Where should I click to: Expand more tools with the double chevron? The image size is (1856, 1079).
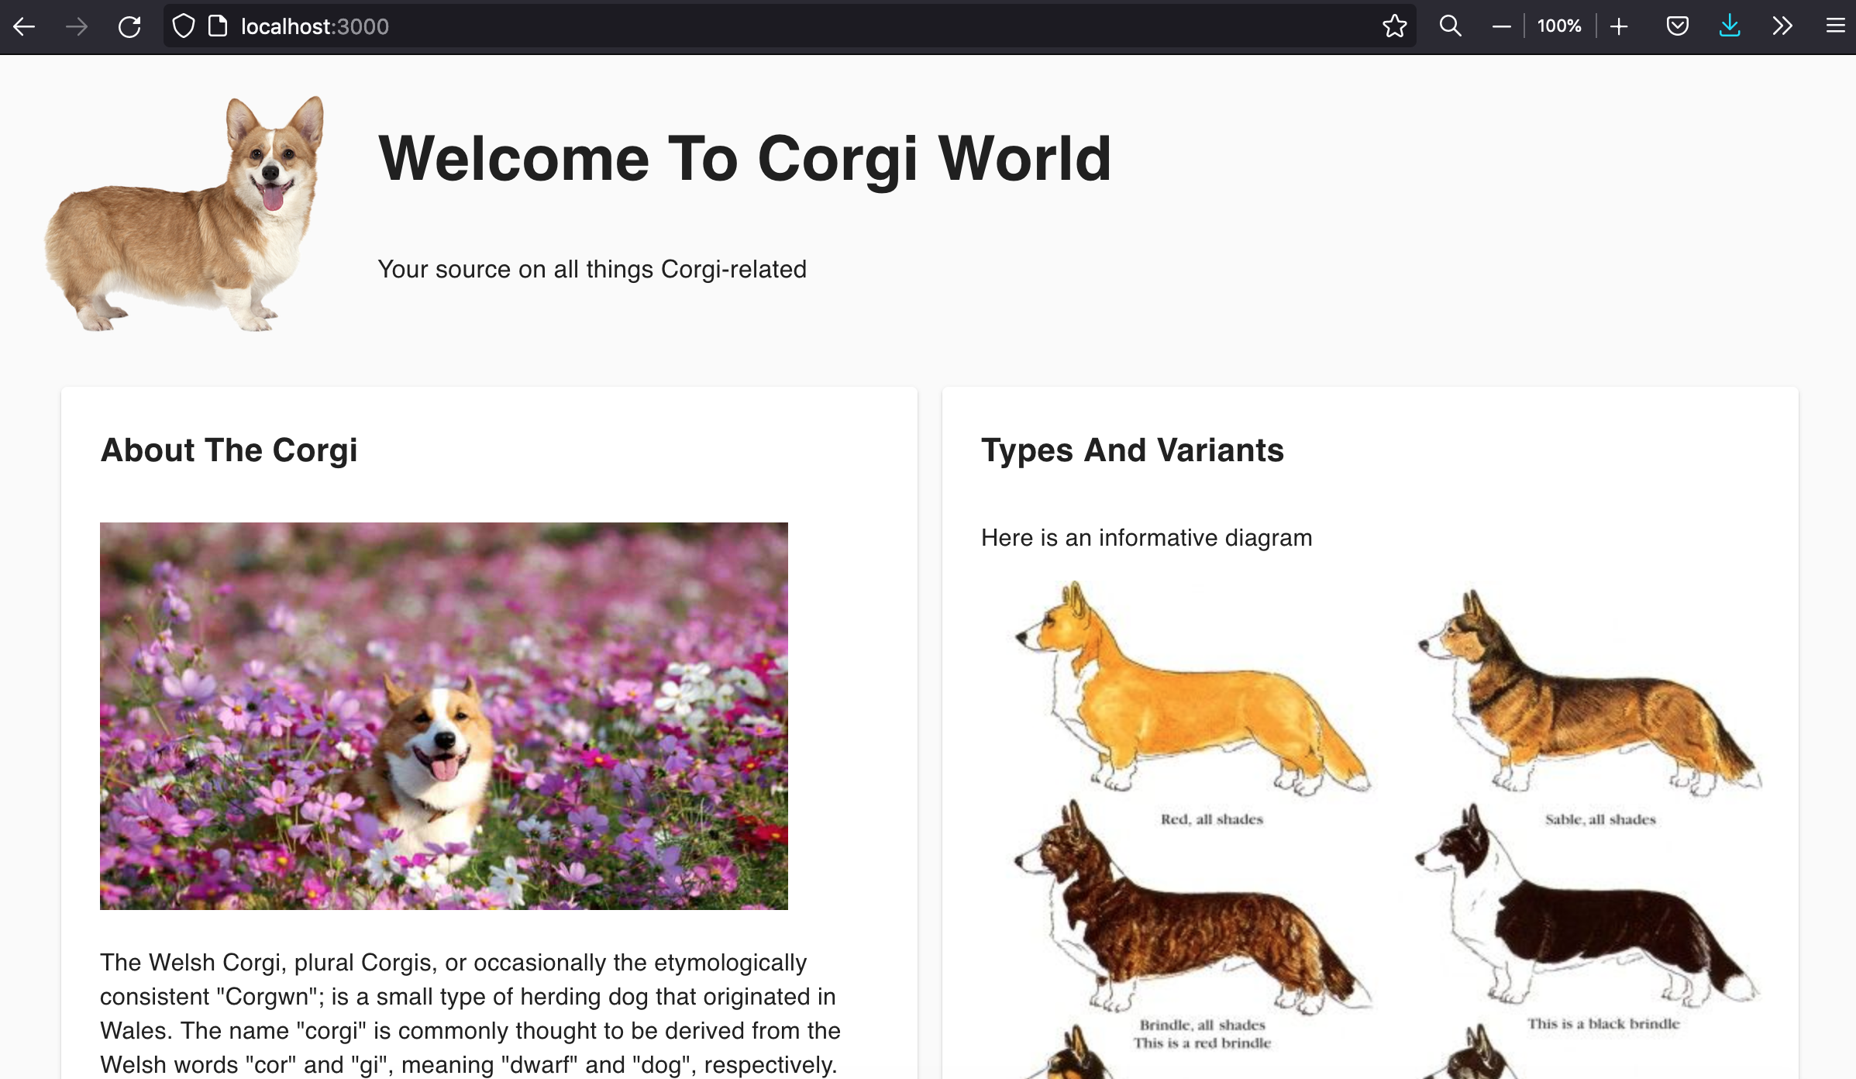[1782, 26]
